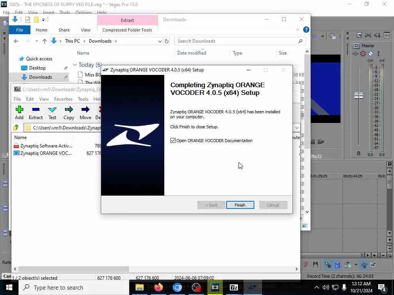
Task: Open Auto Ripple mode dropdown arrow in Vegas
Action: click(356, 265)
